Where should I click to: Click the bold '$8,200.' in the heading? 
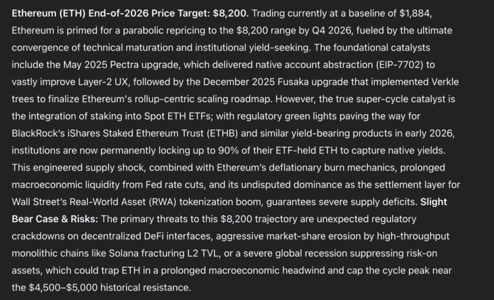[x=231, y=14]
